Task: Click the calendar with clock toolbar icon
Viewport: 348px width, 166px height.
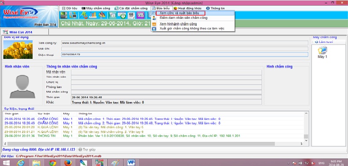Action: [x=122, y=15]
